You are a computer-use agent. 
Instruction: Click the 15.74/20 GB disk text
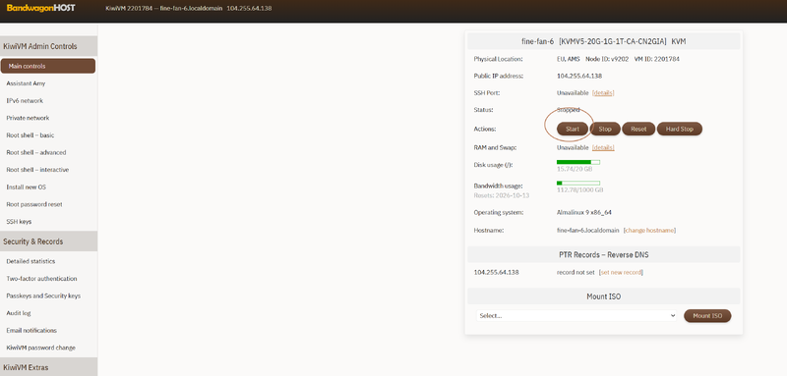coord(575,169)
